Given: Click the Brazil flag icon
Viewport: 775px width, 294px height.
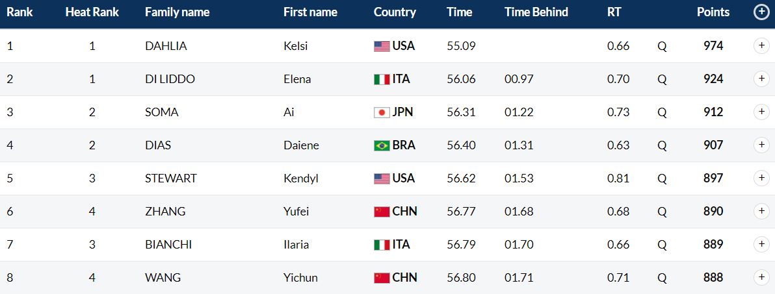Looking at the screenshot, I should click(382, 145).
